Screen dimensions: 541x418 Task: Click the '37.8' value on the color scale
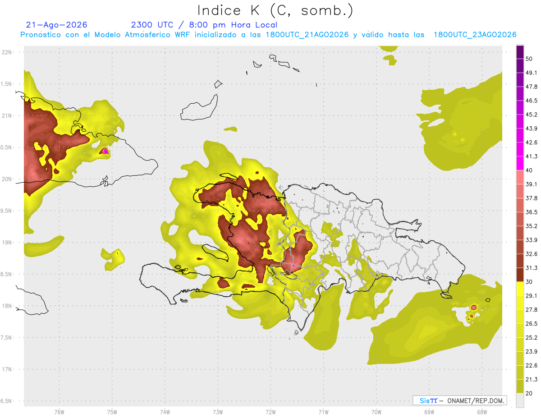click(531, 198)
